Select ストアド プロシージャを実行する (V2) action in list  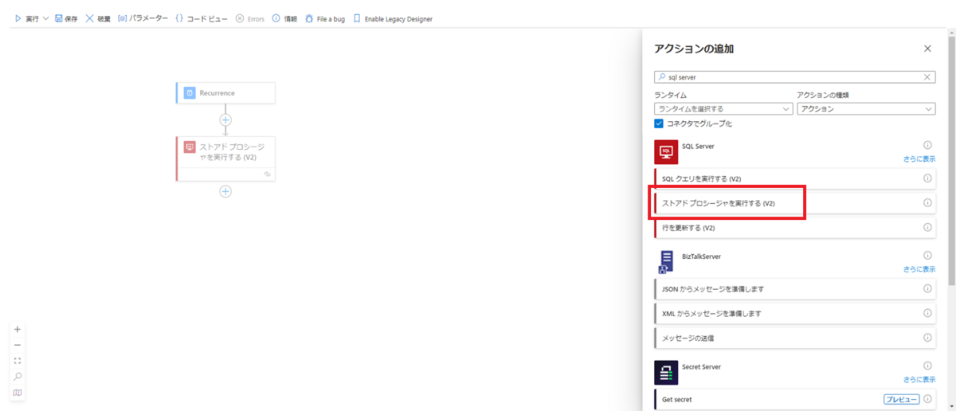tap(794, 203)
